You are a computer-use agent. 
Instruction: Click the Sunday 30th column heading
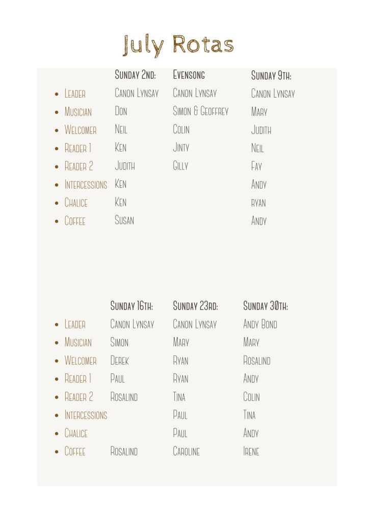tap(265, 306)
